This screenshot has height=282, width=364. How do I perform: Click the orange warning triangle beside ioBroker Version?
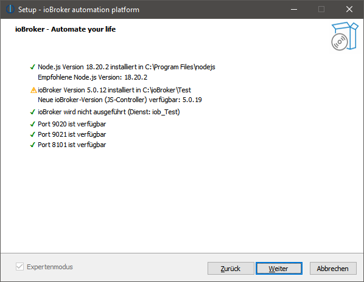click(x=33, y=90)
